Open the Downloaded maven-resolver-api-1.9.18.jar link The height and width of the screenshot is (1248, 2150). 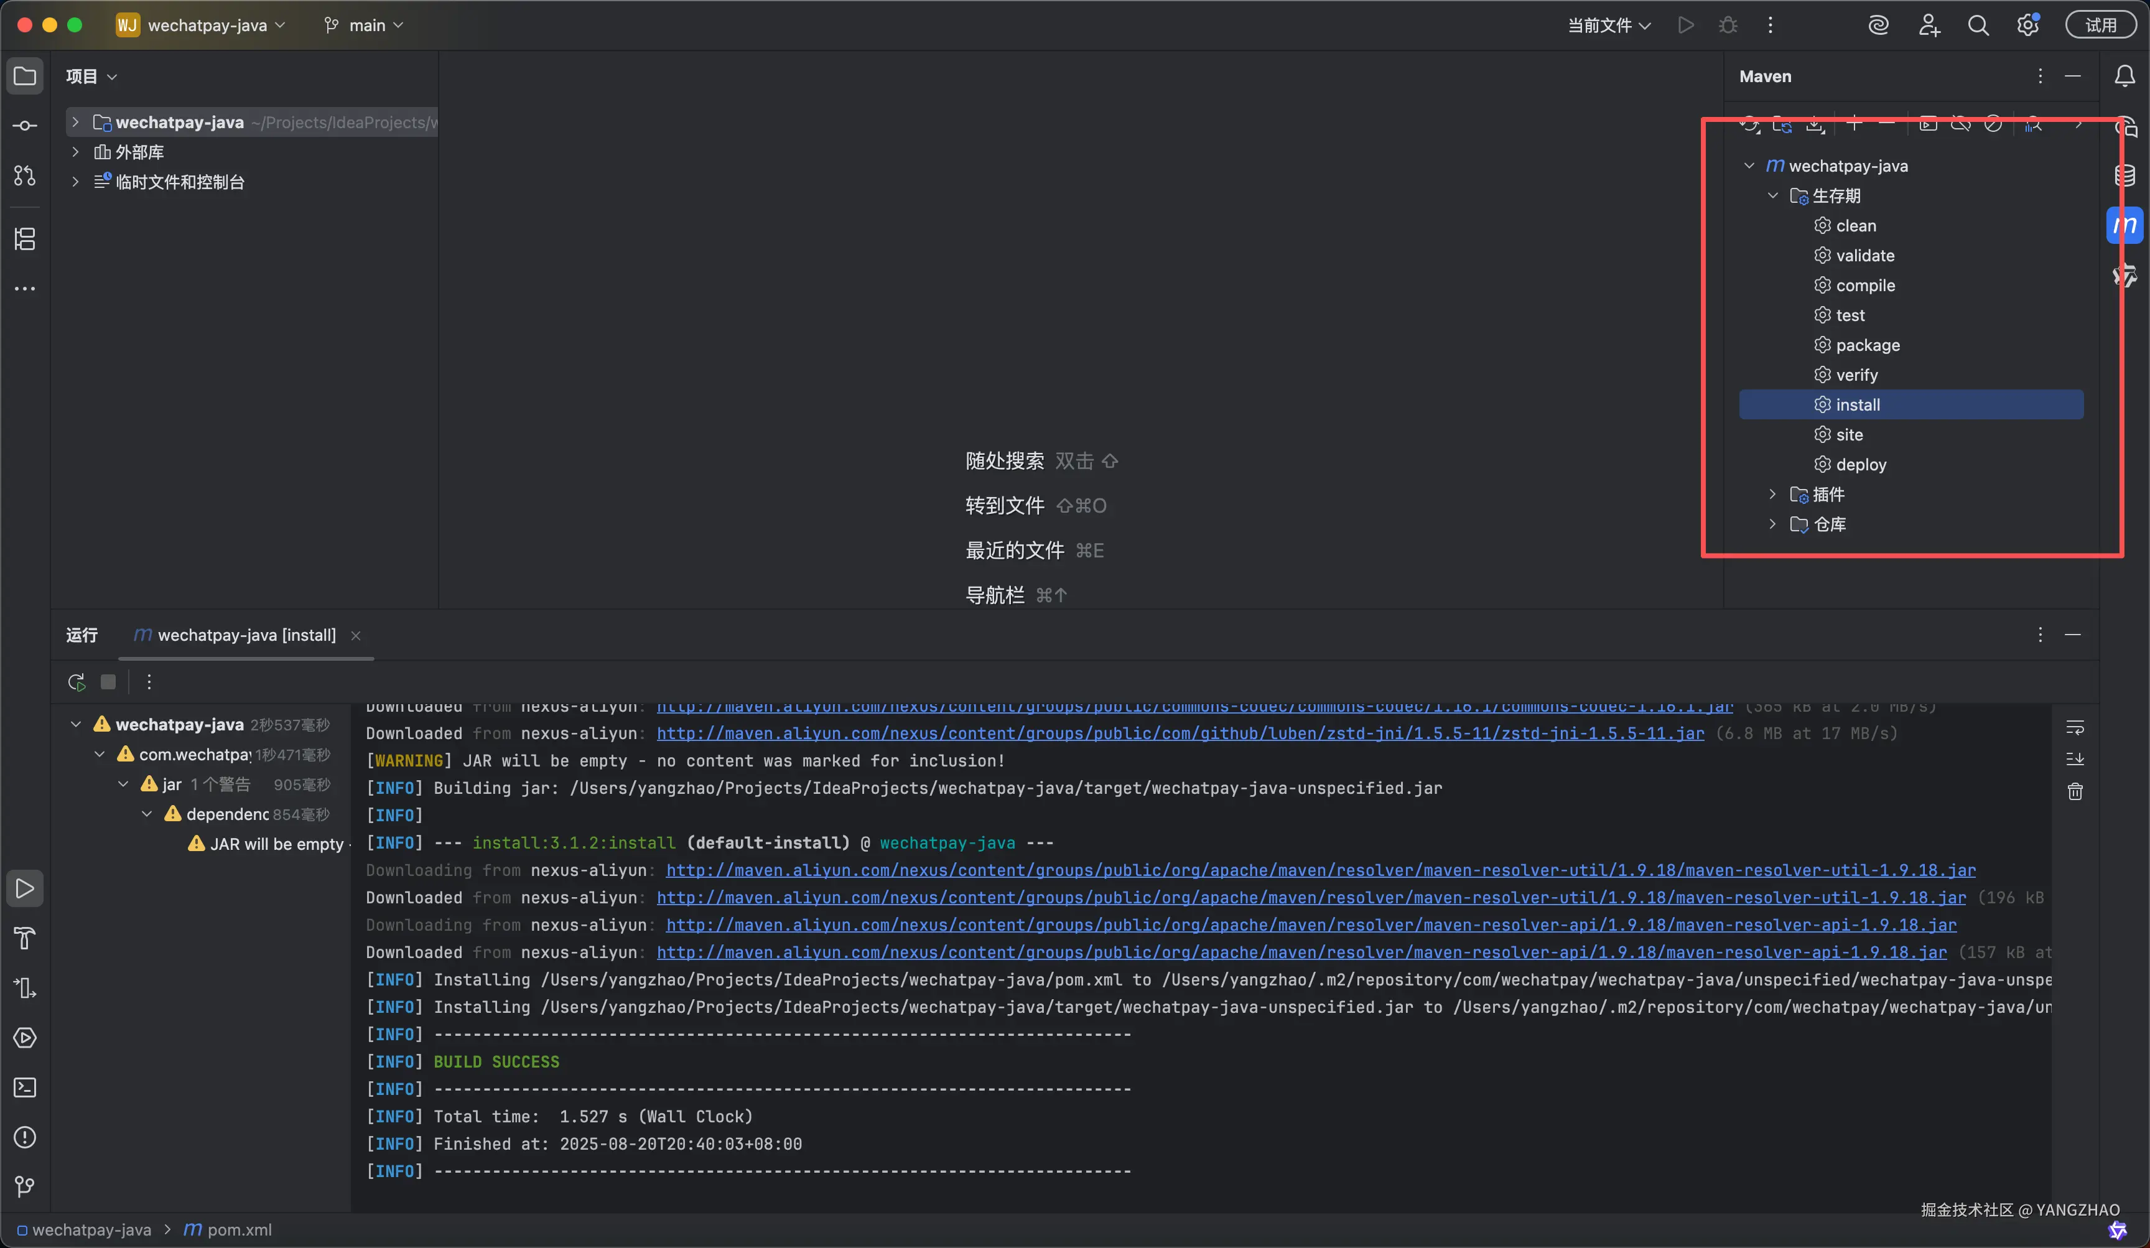(1301, 952)
